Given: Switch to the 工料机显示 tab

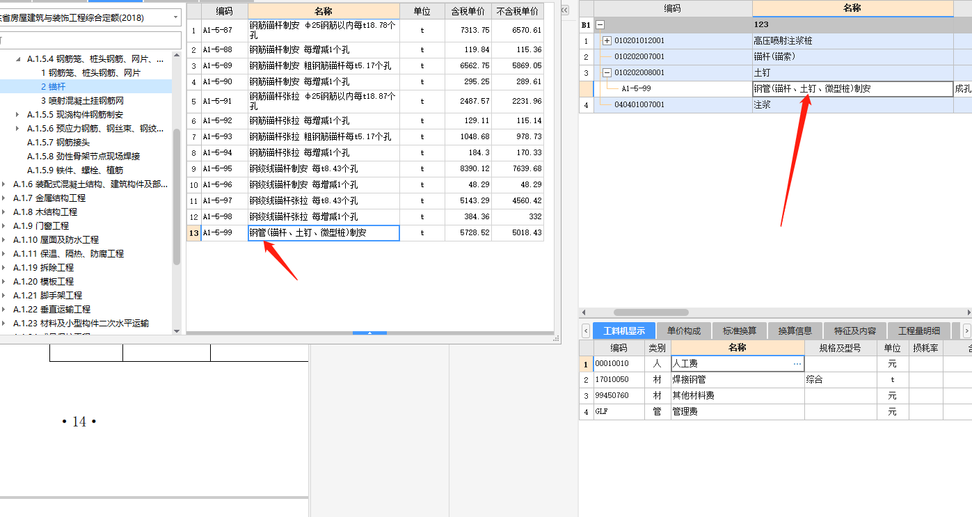Looking at the screenshot, I should 624,331.
